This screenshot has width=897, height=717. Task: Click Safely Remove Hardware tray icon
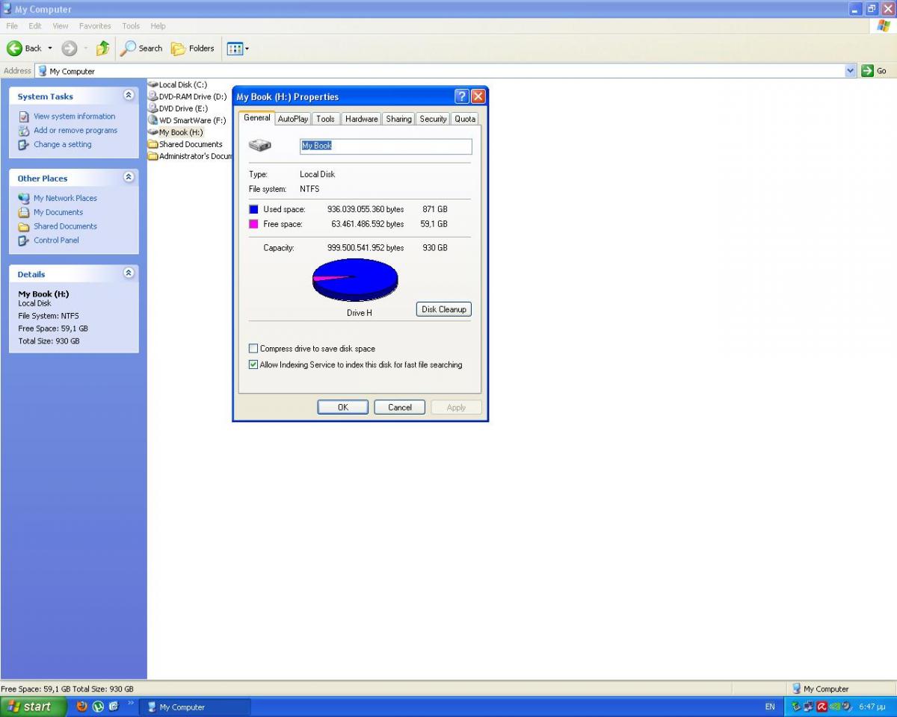pos(797,707)
